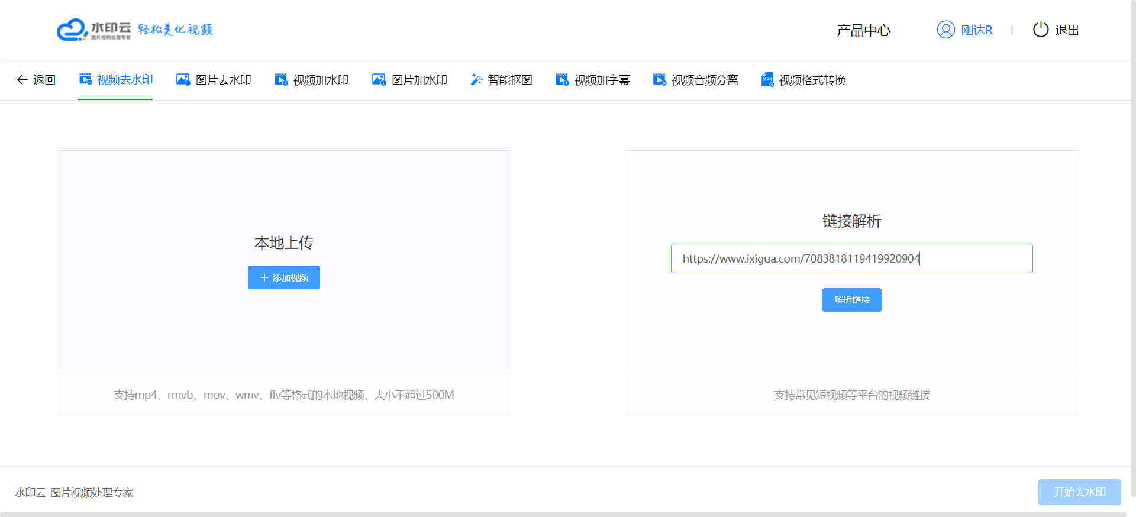Open the 视频加水印 tab

pyautogui.click(x=320, y=80)
